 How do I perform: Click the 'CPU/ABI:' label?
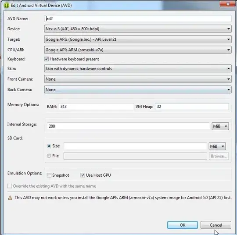pyautogui.click(x=16, y=50)
